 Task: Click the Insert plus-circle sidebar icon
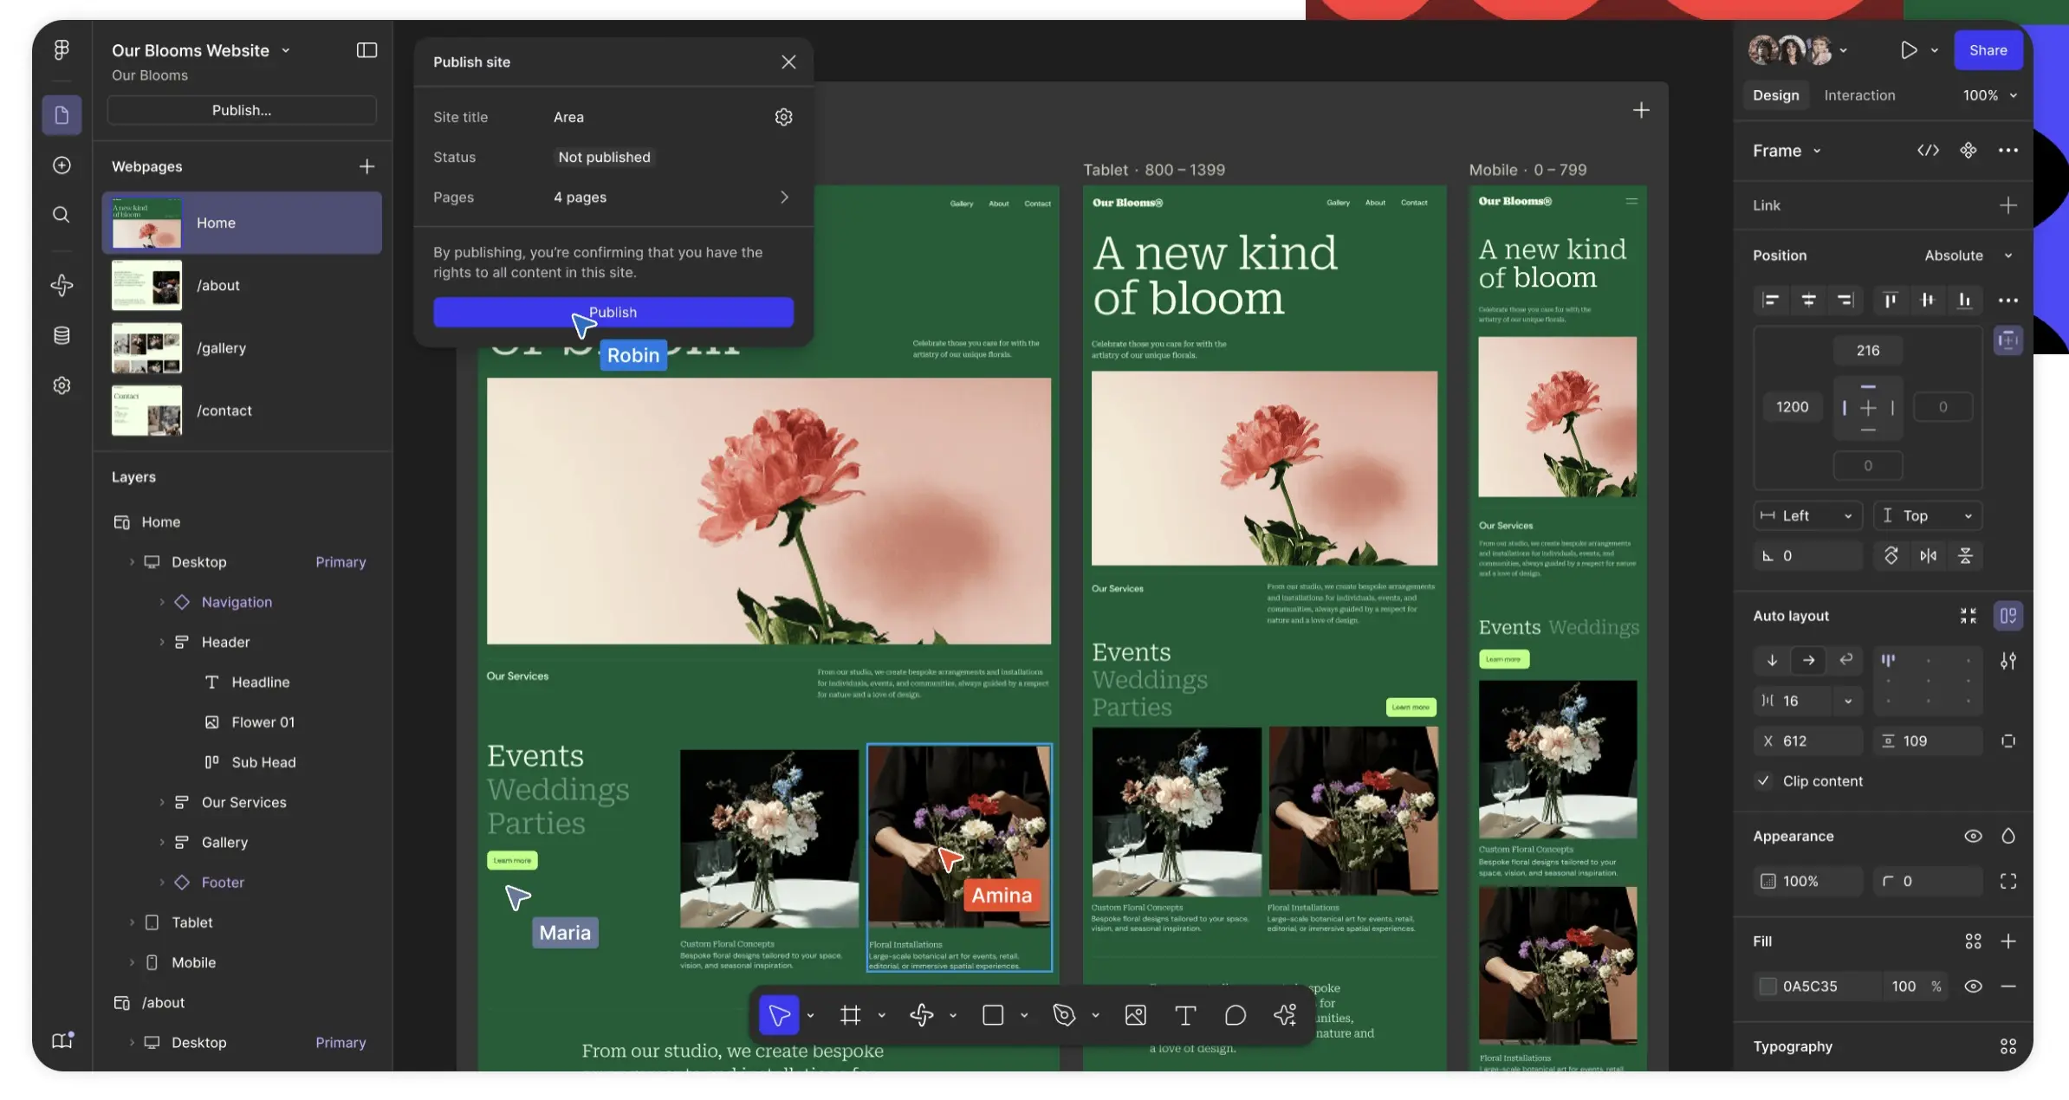62,165
